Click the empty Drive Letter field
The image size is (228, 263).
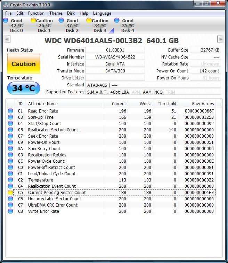coord(115,78)
